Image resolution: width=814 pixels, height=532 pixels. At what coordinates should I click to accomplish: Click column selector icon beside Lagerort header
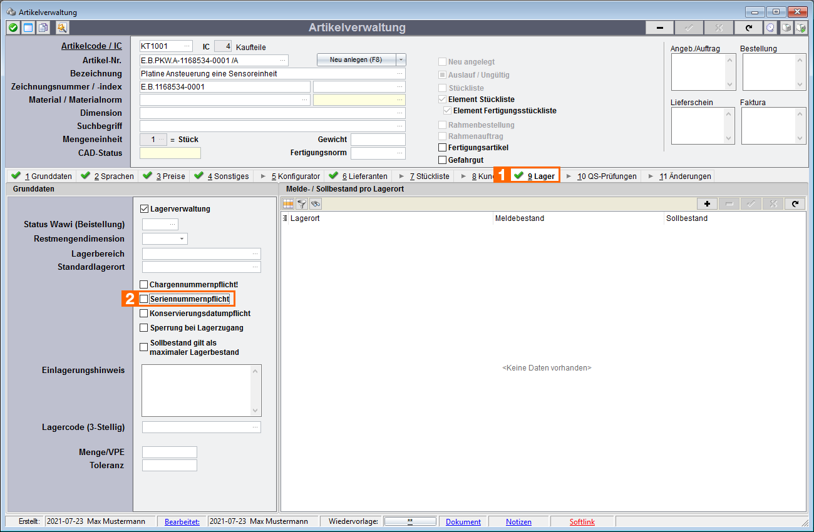coord(285,218)
